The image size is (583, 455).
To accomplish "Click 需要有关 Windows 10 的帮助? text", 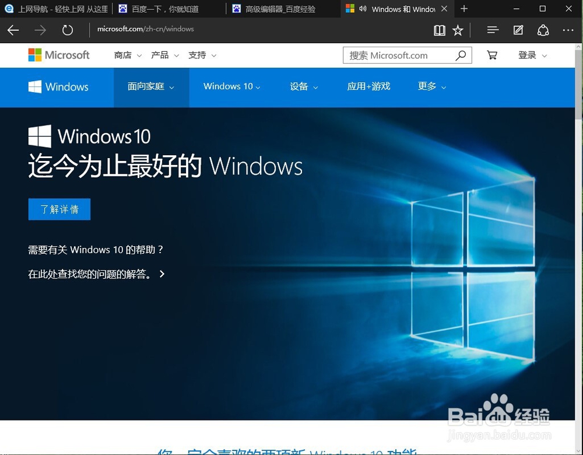I will pyautogui.click(x=96, y=250).
